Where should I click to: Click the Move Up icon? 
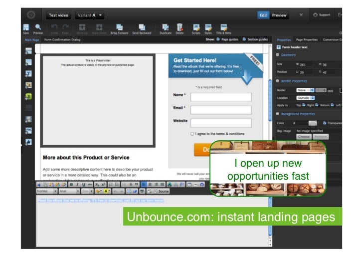pos(82,27)
